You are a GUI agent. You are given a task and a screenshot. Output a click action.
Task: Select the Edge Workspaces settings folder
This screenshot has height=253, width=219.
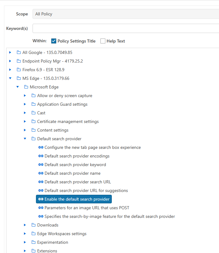point(62,234)
